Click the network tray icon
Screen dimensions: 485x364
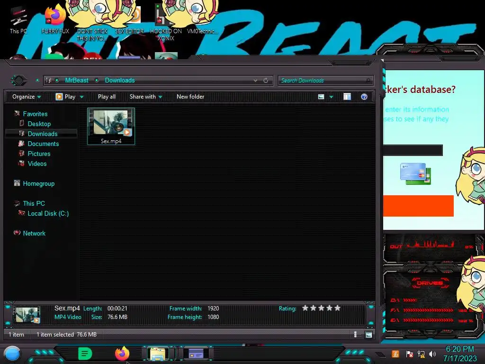click(x=421, y=354)
